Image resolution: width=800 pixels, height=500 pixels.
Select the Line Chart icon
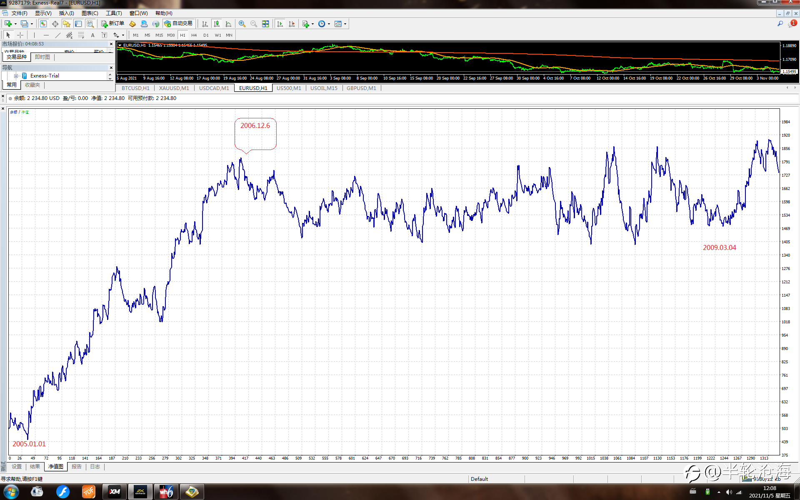click(228, 24)
